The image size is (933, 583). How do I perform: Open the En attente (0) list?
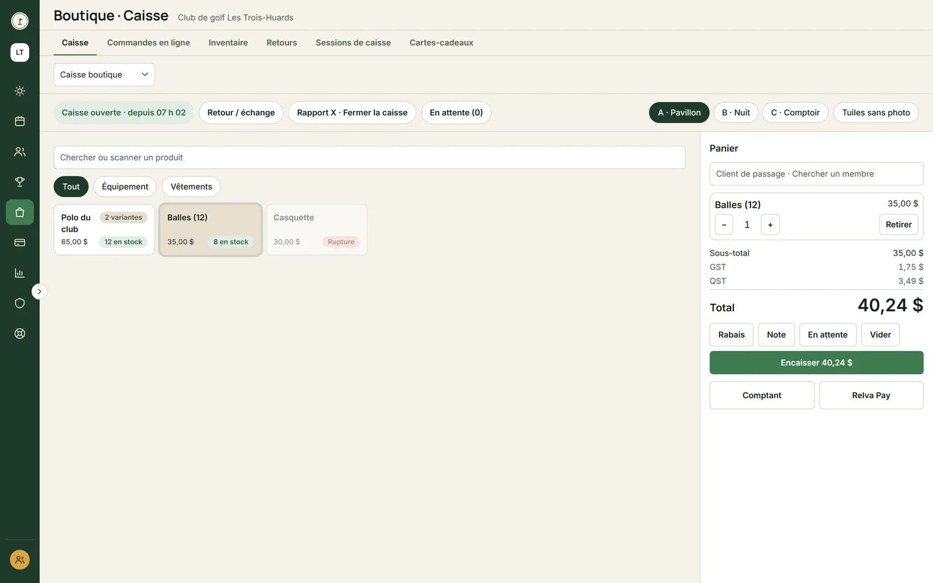[456, 113]
